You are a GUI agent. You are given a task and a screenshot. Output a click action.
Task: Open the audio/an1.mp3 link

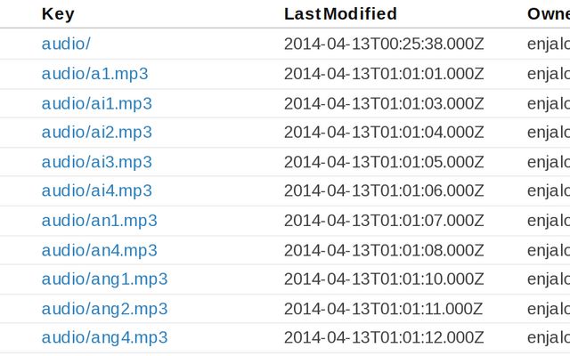tap(99, 221)
